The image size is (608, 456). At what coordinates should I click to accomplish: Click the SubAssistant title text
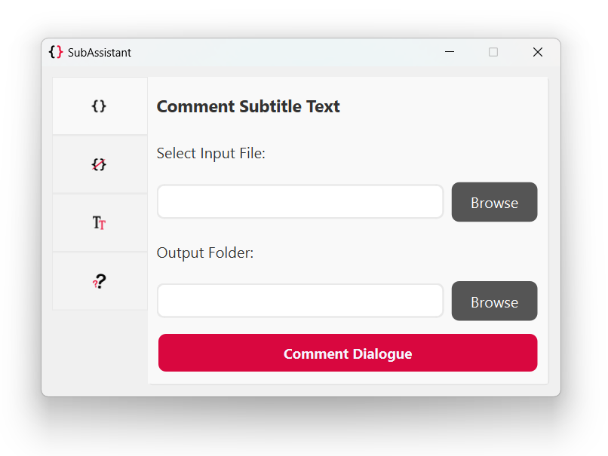click(x=100, y=53)
